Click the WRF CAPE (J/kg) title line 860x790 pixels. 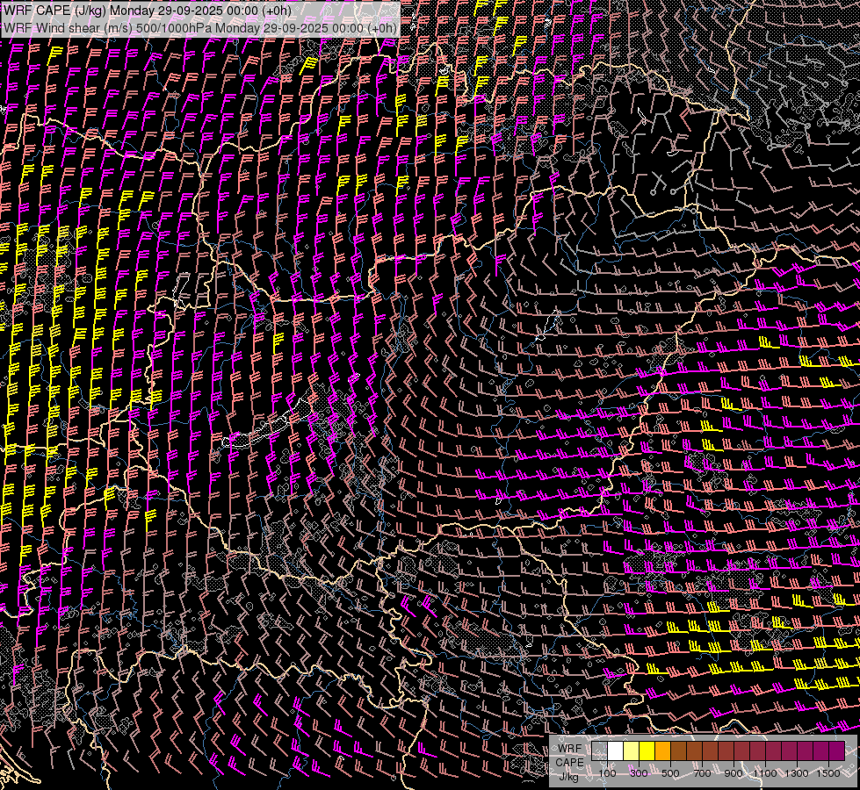click(x=147, y=11)
